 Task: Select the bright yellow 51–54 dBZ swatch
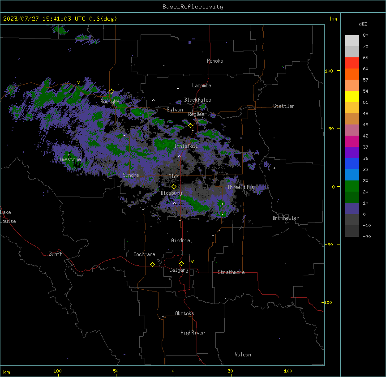point(352,96)
